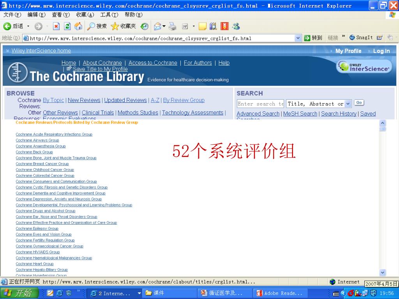Click the IE Forward arrow button
This screenshot has height=299, width=399.
point(39,26)
